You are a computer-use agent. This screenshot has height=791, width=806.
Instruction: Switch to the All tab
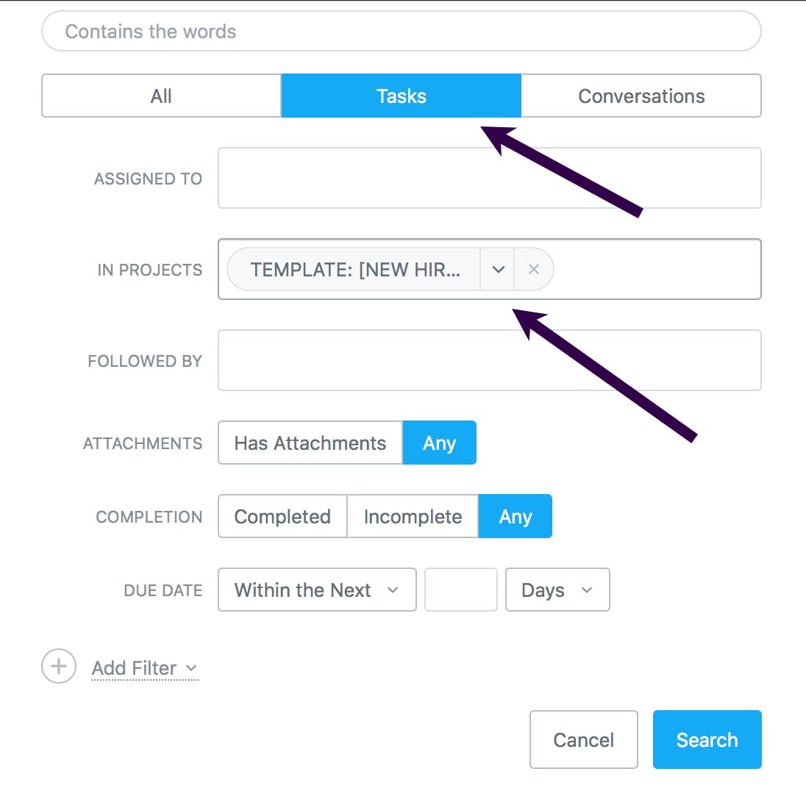[161, 96]
